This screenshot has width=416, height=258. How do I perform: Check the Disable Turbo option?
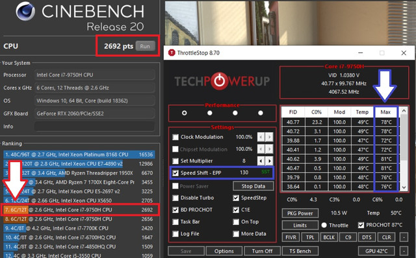(175, 198)
